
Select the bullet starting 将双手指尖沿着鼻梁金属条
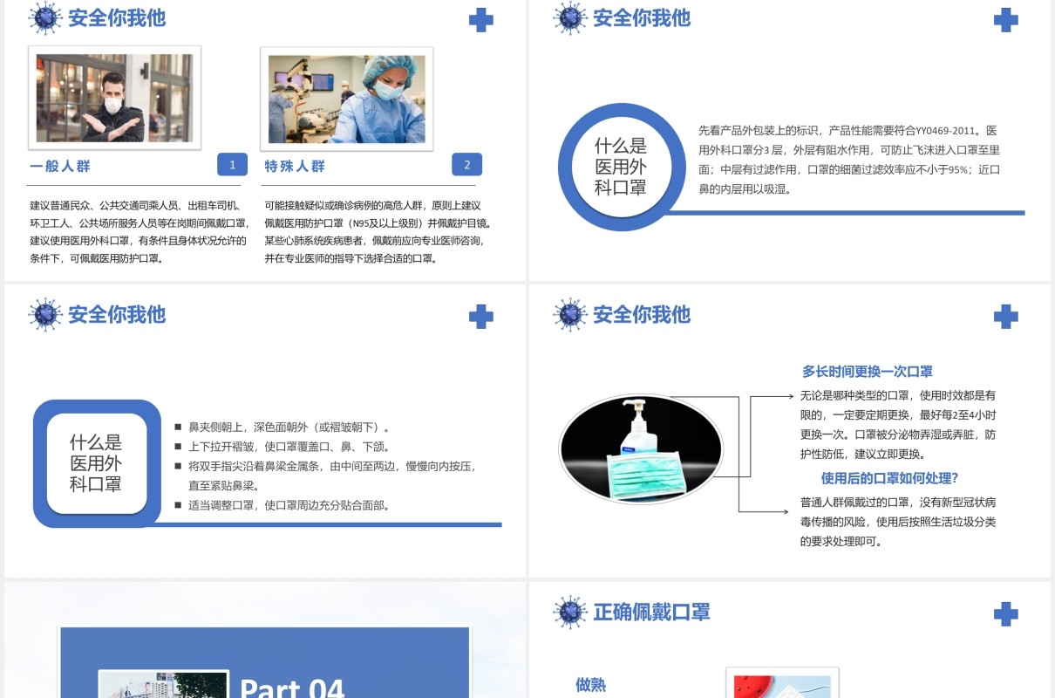[325, 476]
